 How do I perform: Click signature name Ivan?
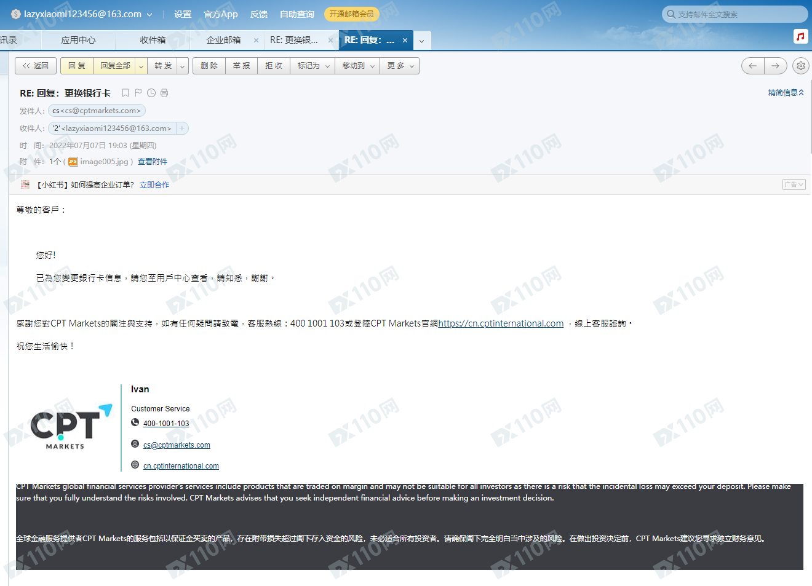click(x=140, y=389)
